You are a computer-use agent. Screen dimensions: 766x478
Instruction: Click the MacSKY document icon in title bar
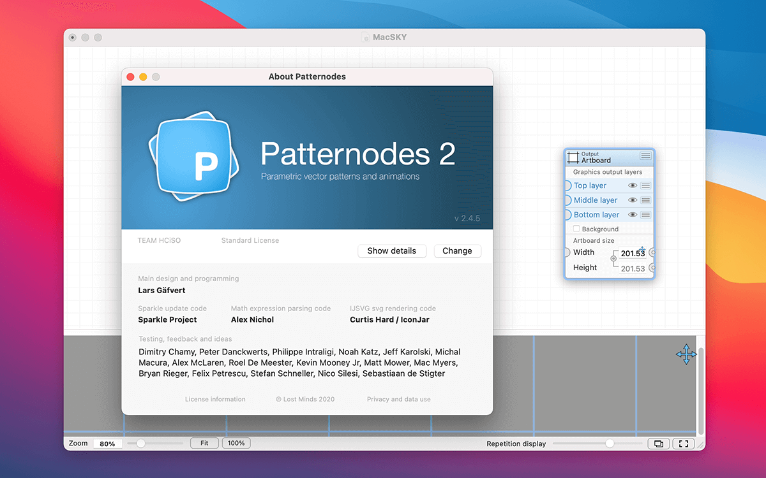coord(366,38)
